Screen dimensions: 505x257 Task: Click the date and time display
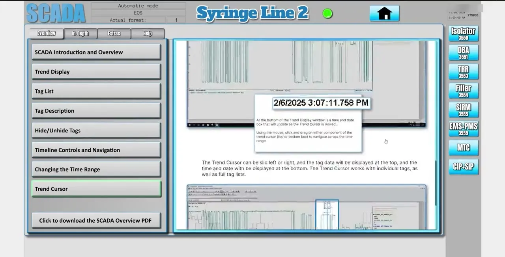tap(458, 15)
